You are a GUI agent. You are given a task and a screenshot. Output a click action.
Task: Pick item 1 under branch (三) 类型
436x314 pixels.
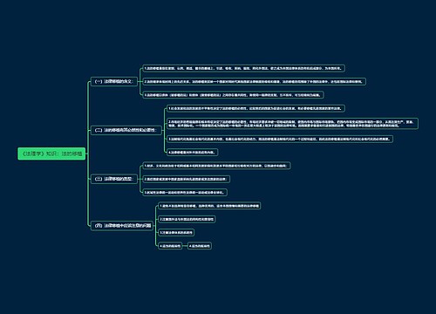216,166
